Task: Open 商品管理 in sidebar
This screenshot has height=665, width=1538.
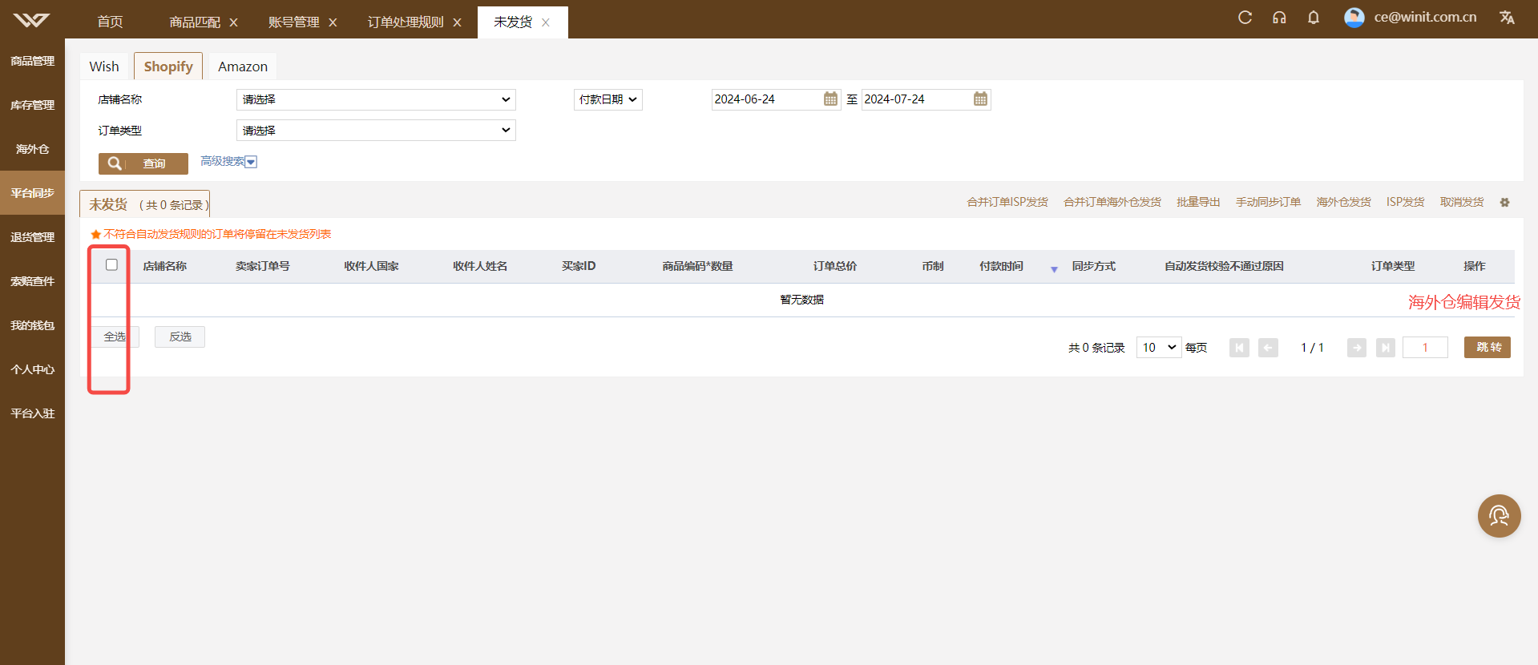Action: 32,61
